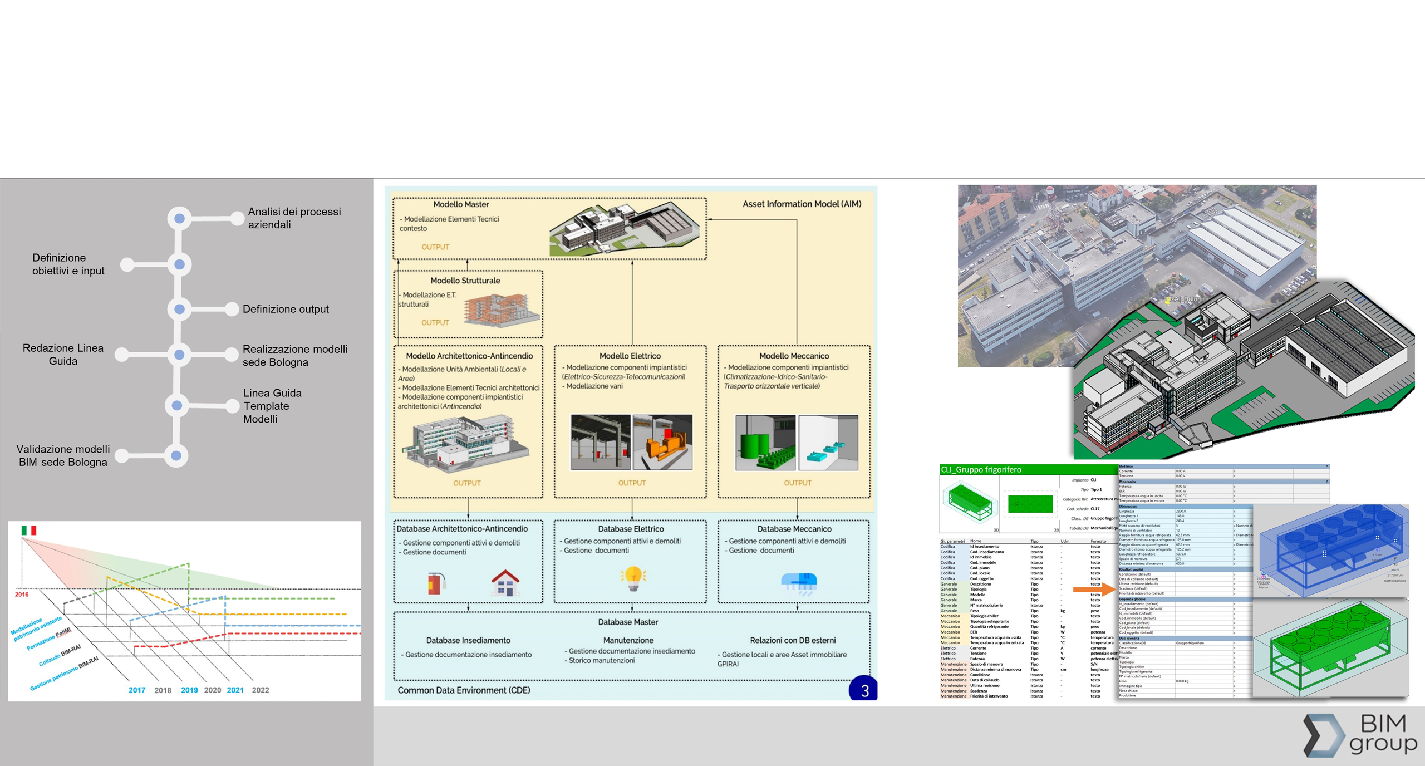Toggle the Spazio di manovra checkbox
Viewport: 1425px width, 766px height.
tap(1178, 559)
